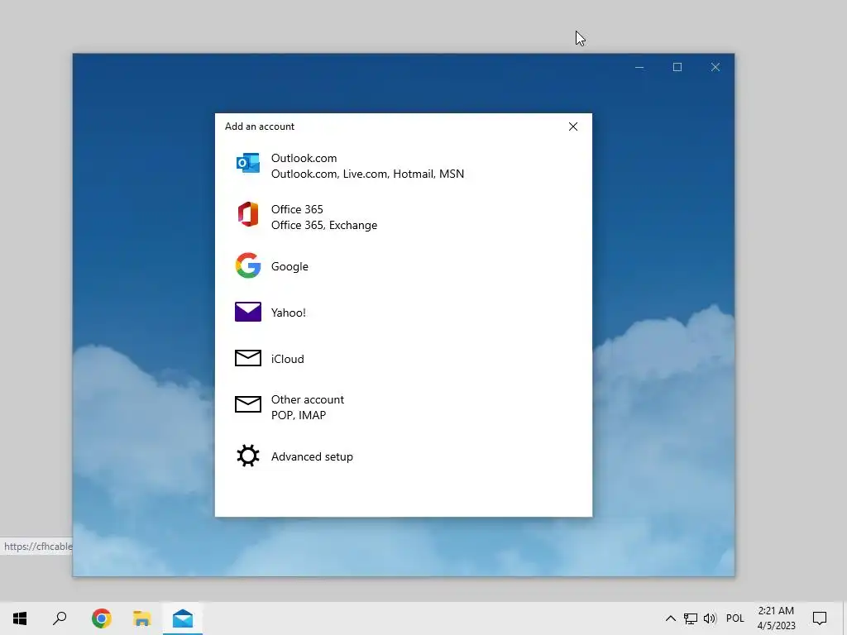The height and width of the screenshot is (635, 847).
Task: Click the Mail app taskbar icon
Action: click(x=183, y=618)
